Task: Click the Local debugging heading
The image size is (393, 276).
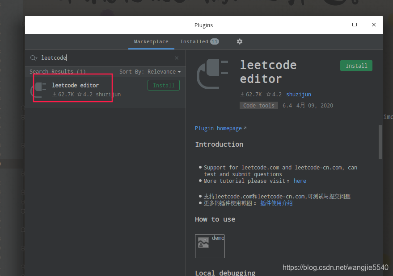Action: tap(225, 272)
